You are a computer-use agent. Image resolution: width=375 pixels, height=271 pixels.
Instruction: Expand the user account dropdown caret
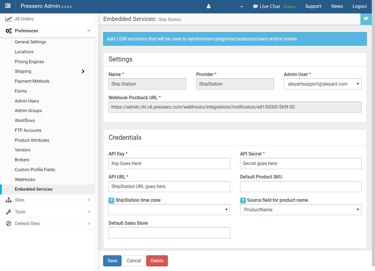coord(242,7)
